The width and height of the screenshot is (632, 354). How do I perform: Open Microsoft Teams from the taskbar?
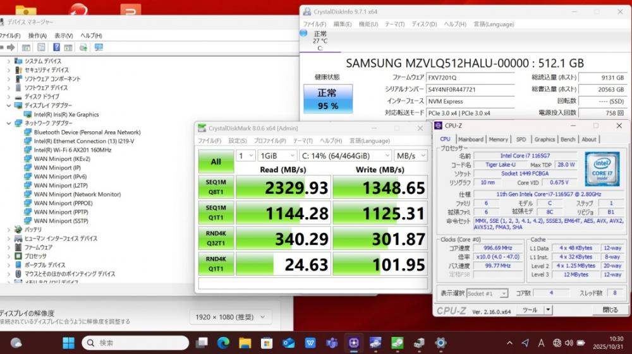click(332, 343)
